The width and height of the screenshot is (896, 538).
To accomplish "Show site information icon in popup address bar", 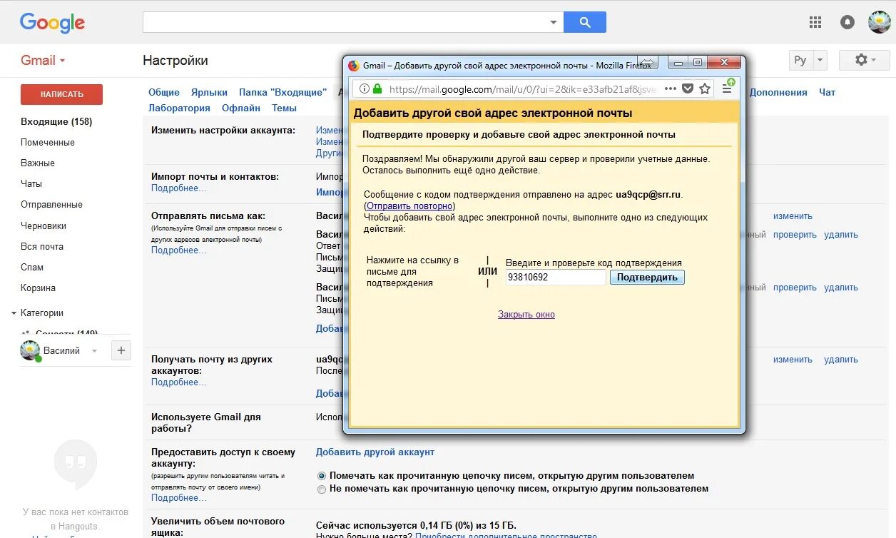I will point(364,89).
